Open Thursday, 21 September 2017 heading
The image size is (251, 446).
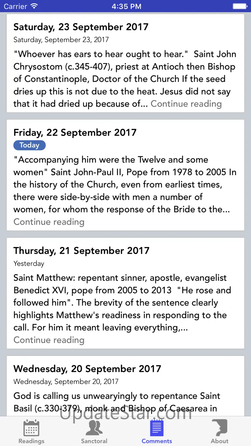tap(81, 250)
